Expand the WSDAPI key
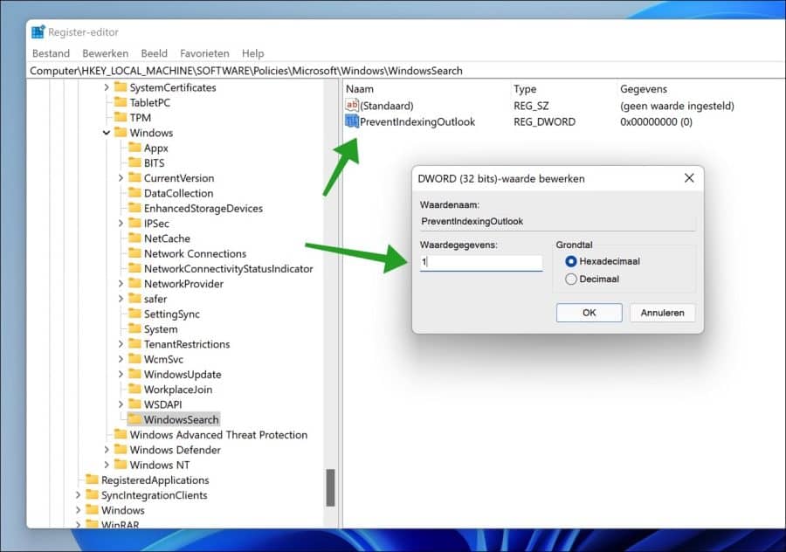 (x=121, y=404)
